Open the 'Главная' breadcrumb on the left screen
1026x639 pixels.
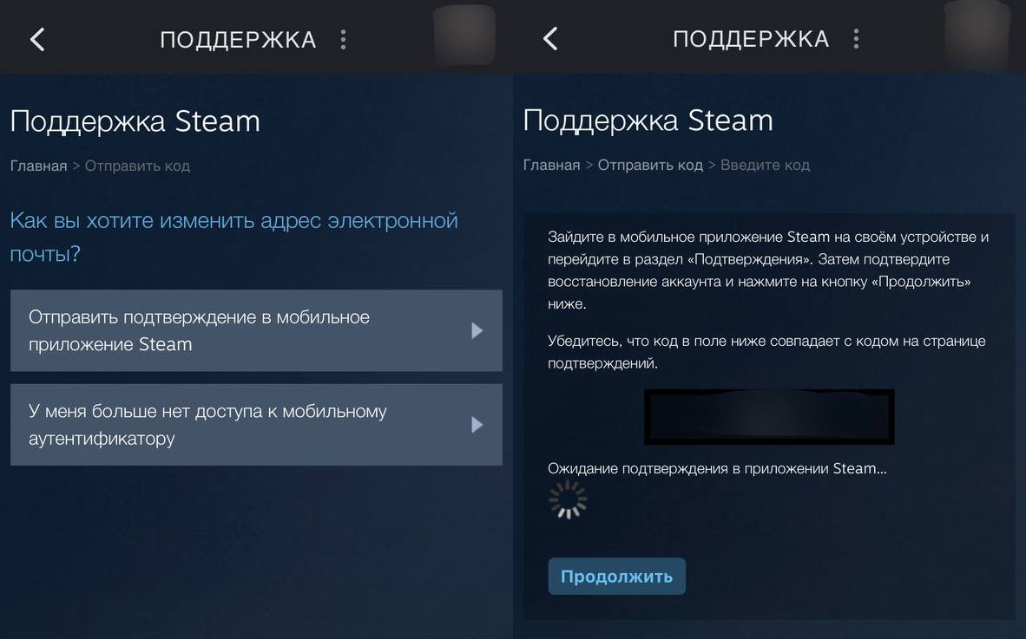(x=38, y=166)
